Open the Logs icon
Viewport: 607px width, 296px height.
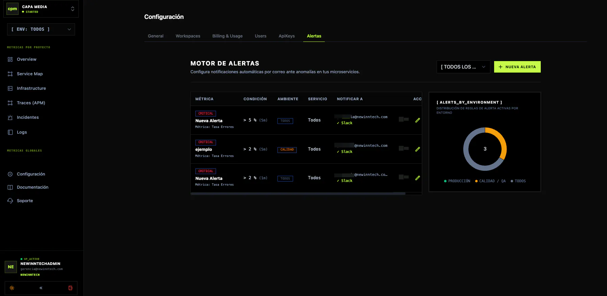(x=10, y=132)
